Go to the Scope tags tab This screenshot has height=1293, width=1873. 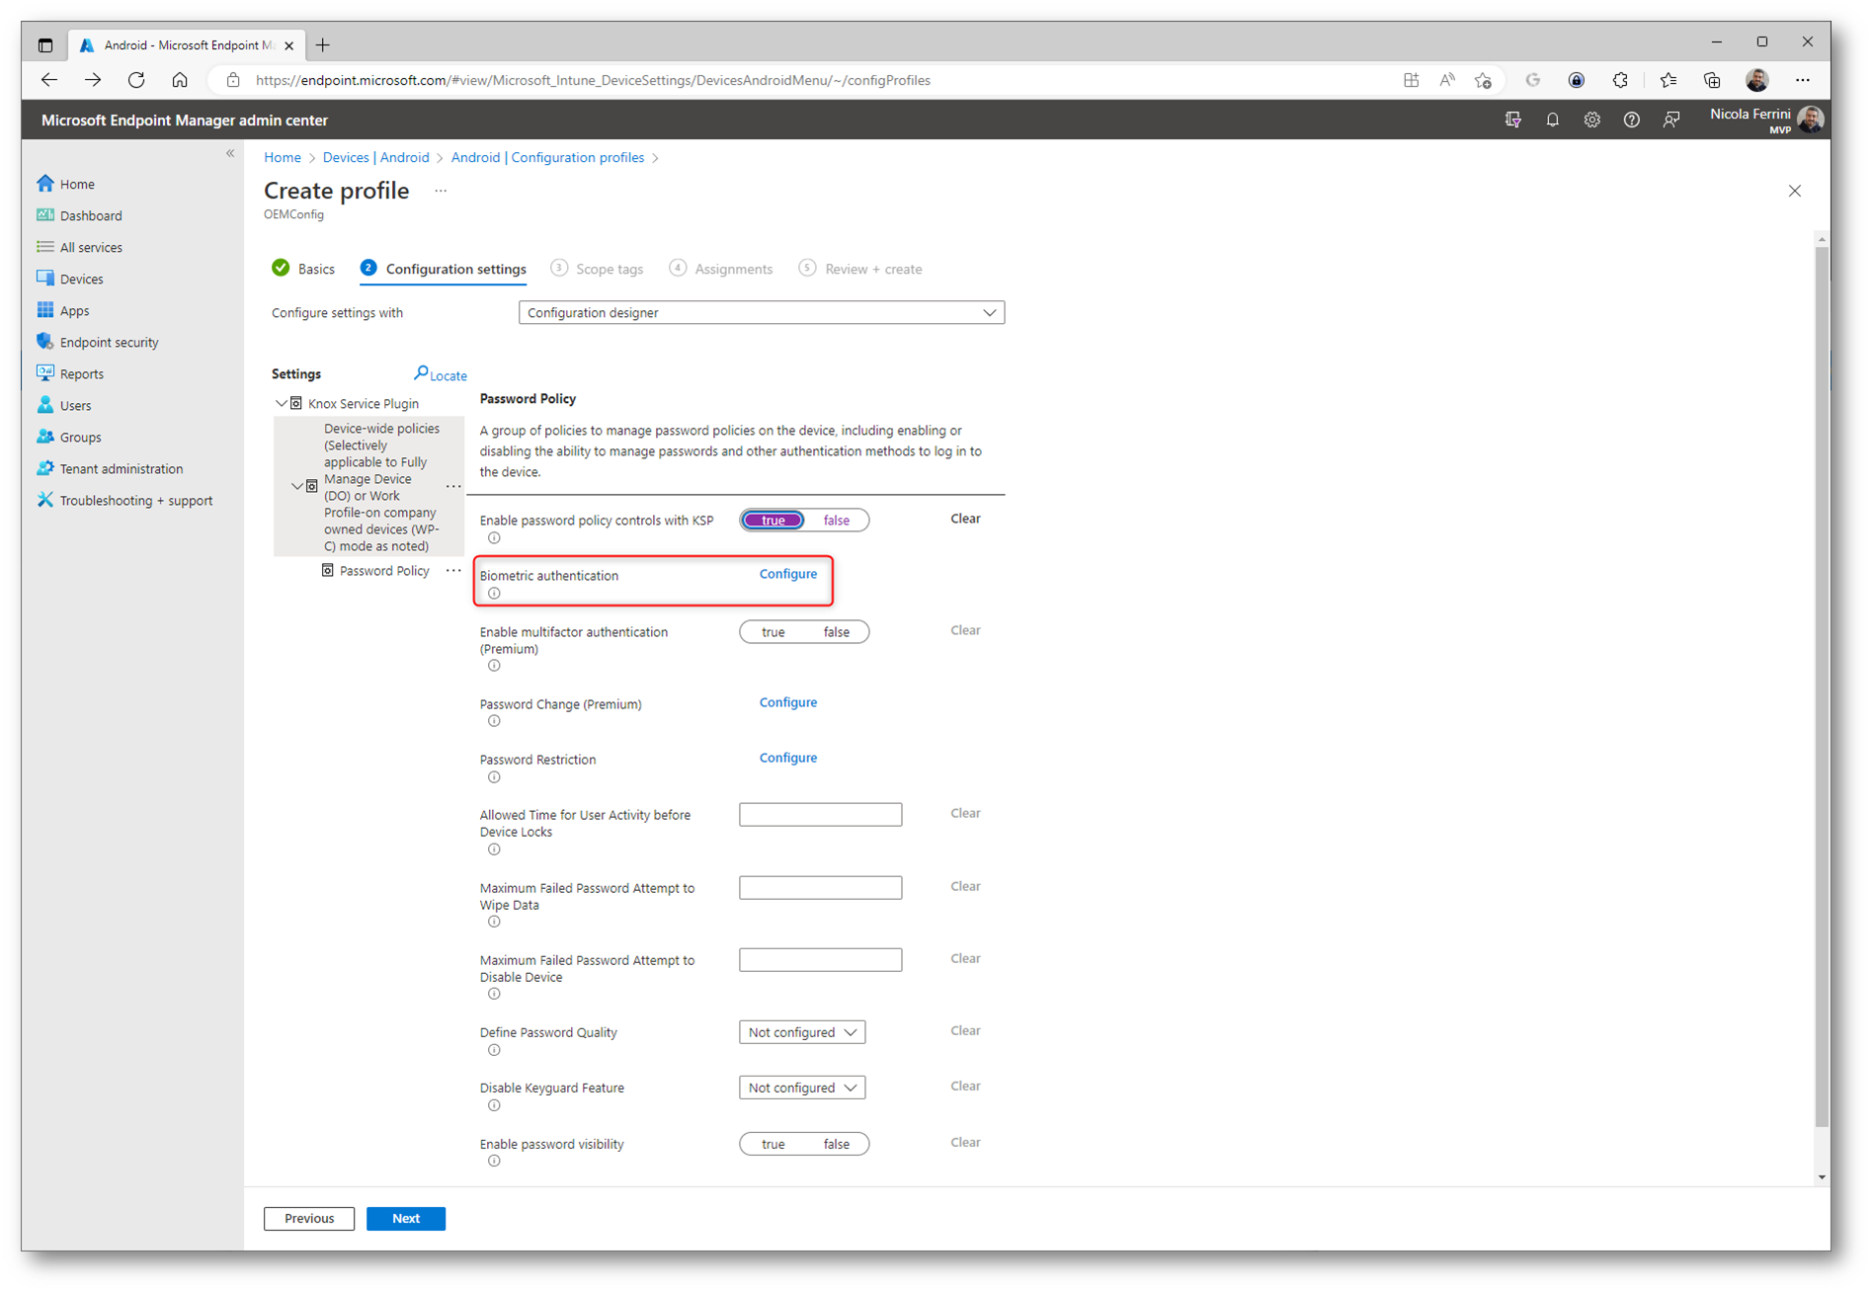(x=598, y=269)
